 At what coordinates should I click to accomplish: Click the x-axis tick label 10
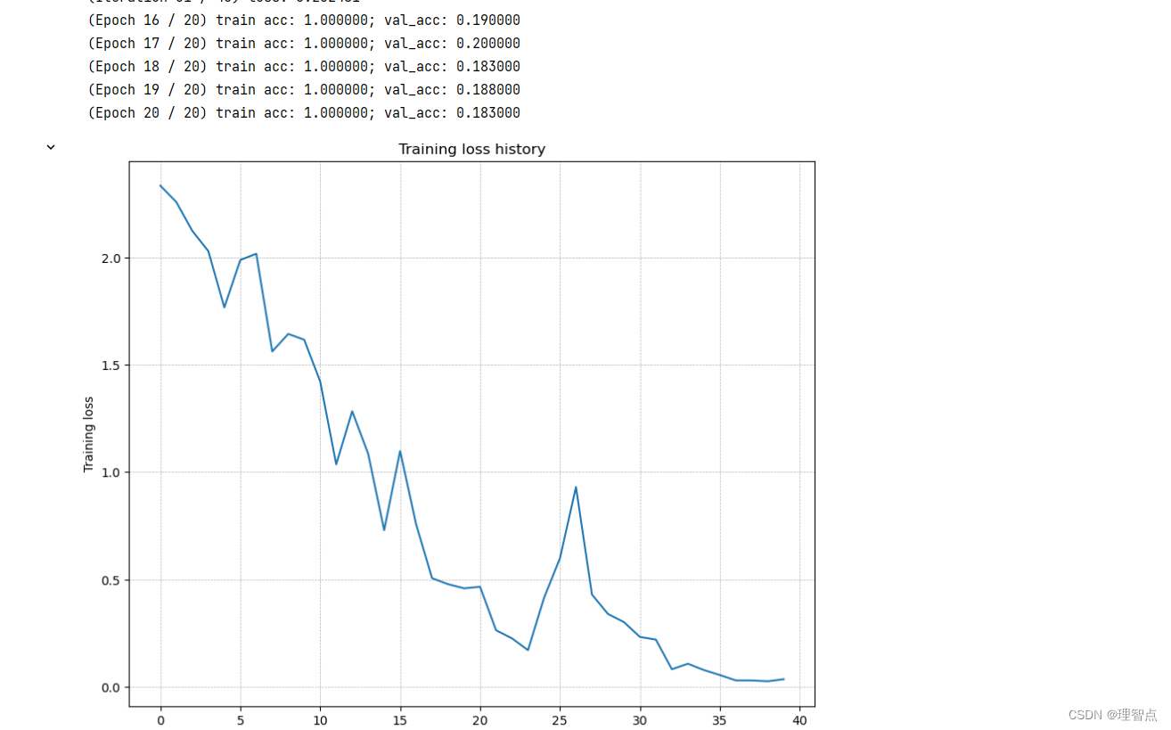pyautogui.click(x=320, y=720)
